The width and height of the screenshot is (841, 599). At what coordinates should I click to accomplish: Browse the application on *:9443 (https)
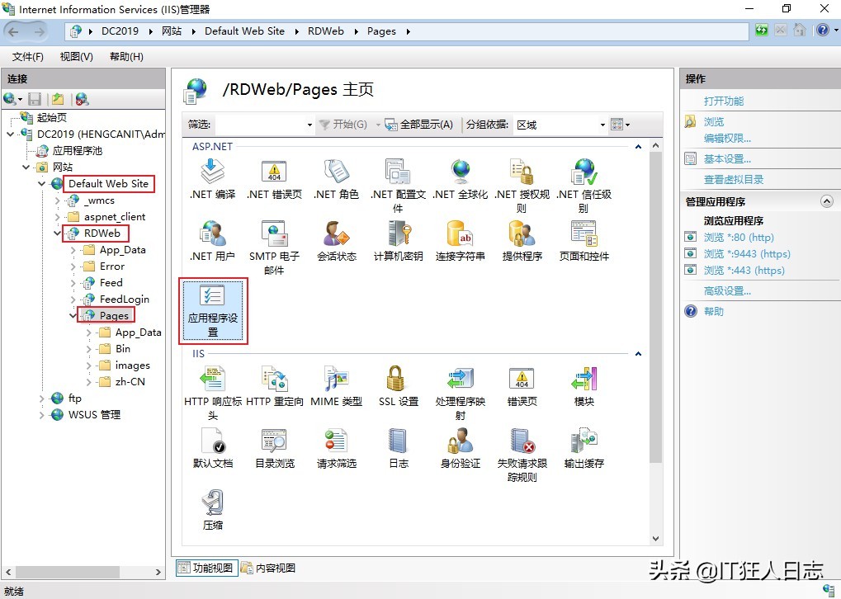(747, 254)
